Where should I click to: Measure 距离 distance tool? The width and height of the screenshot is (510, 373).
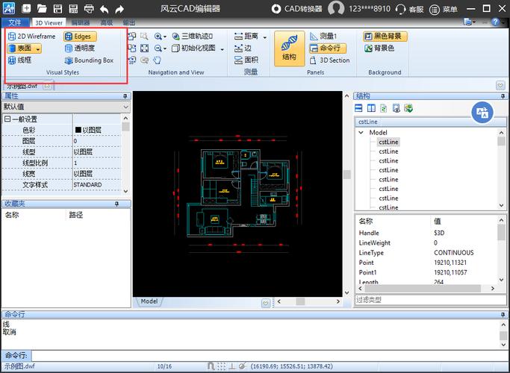point(246,36)
